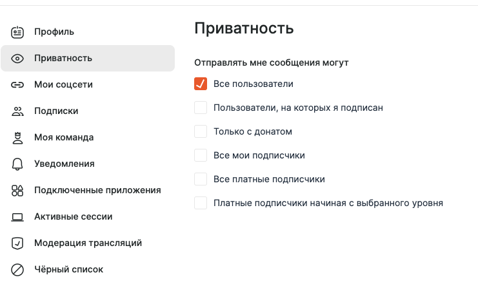This screenshot has width=478, height=304.
Task: Click the chain link icon for Мои соцсети
Action: [x=17, y=84]
